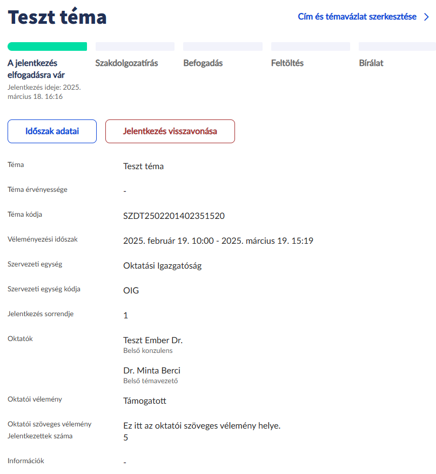Select the green progress bar segment
This screenshot has height=474, width=436.
coord(47,46)
